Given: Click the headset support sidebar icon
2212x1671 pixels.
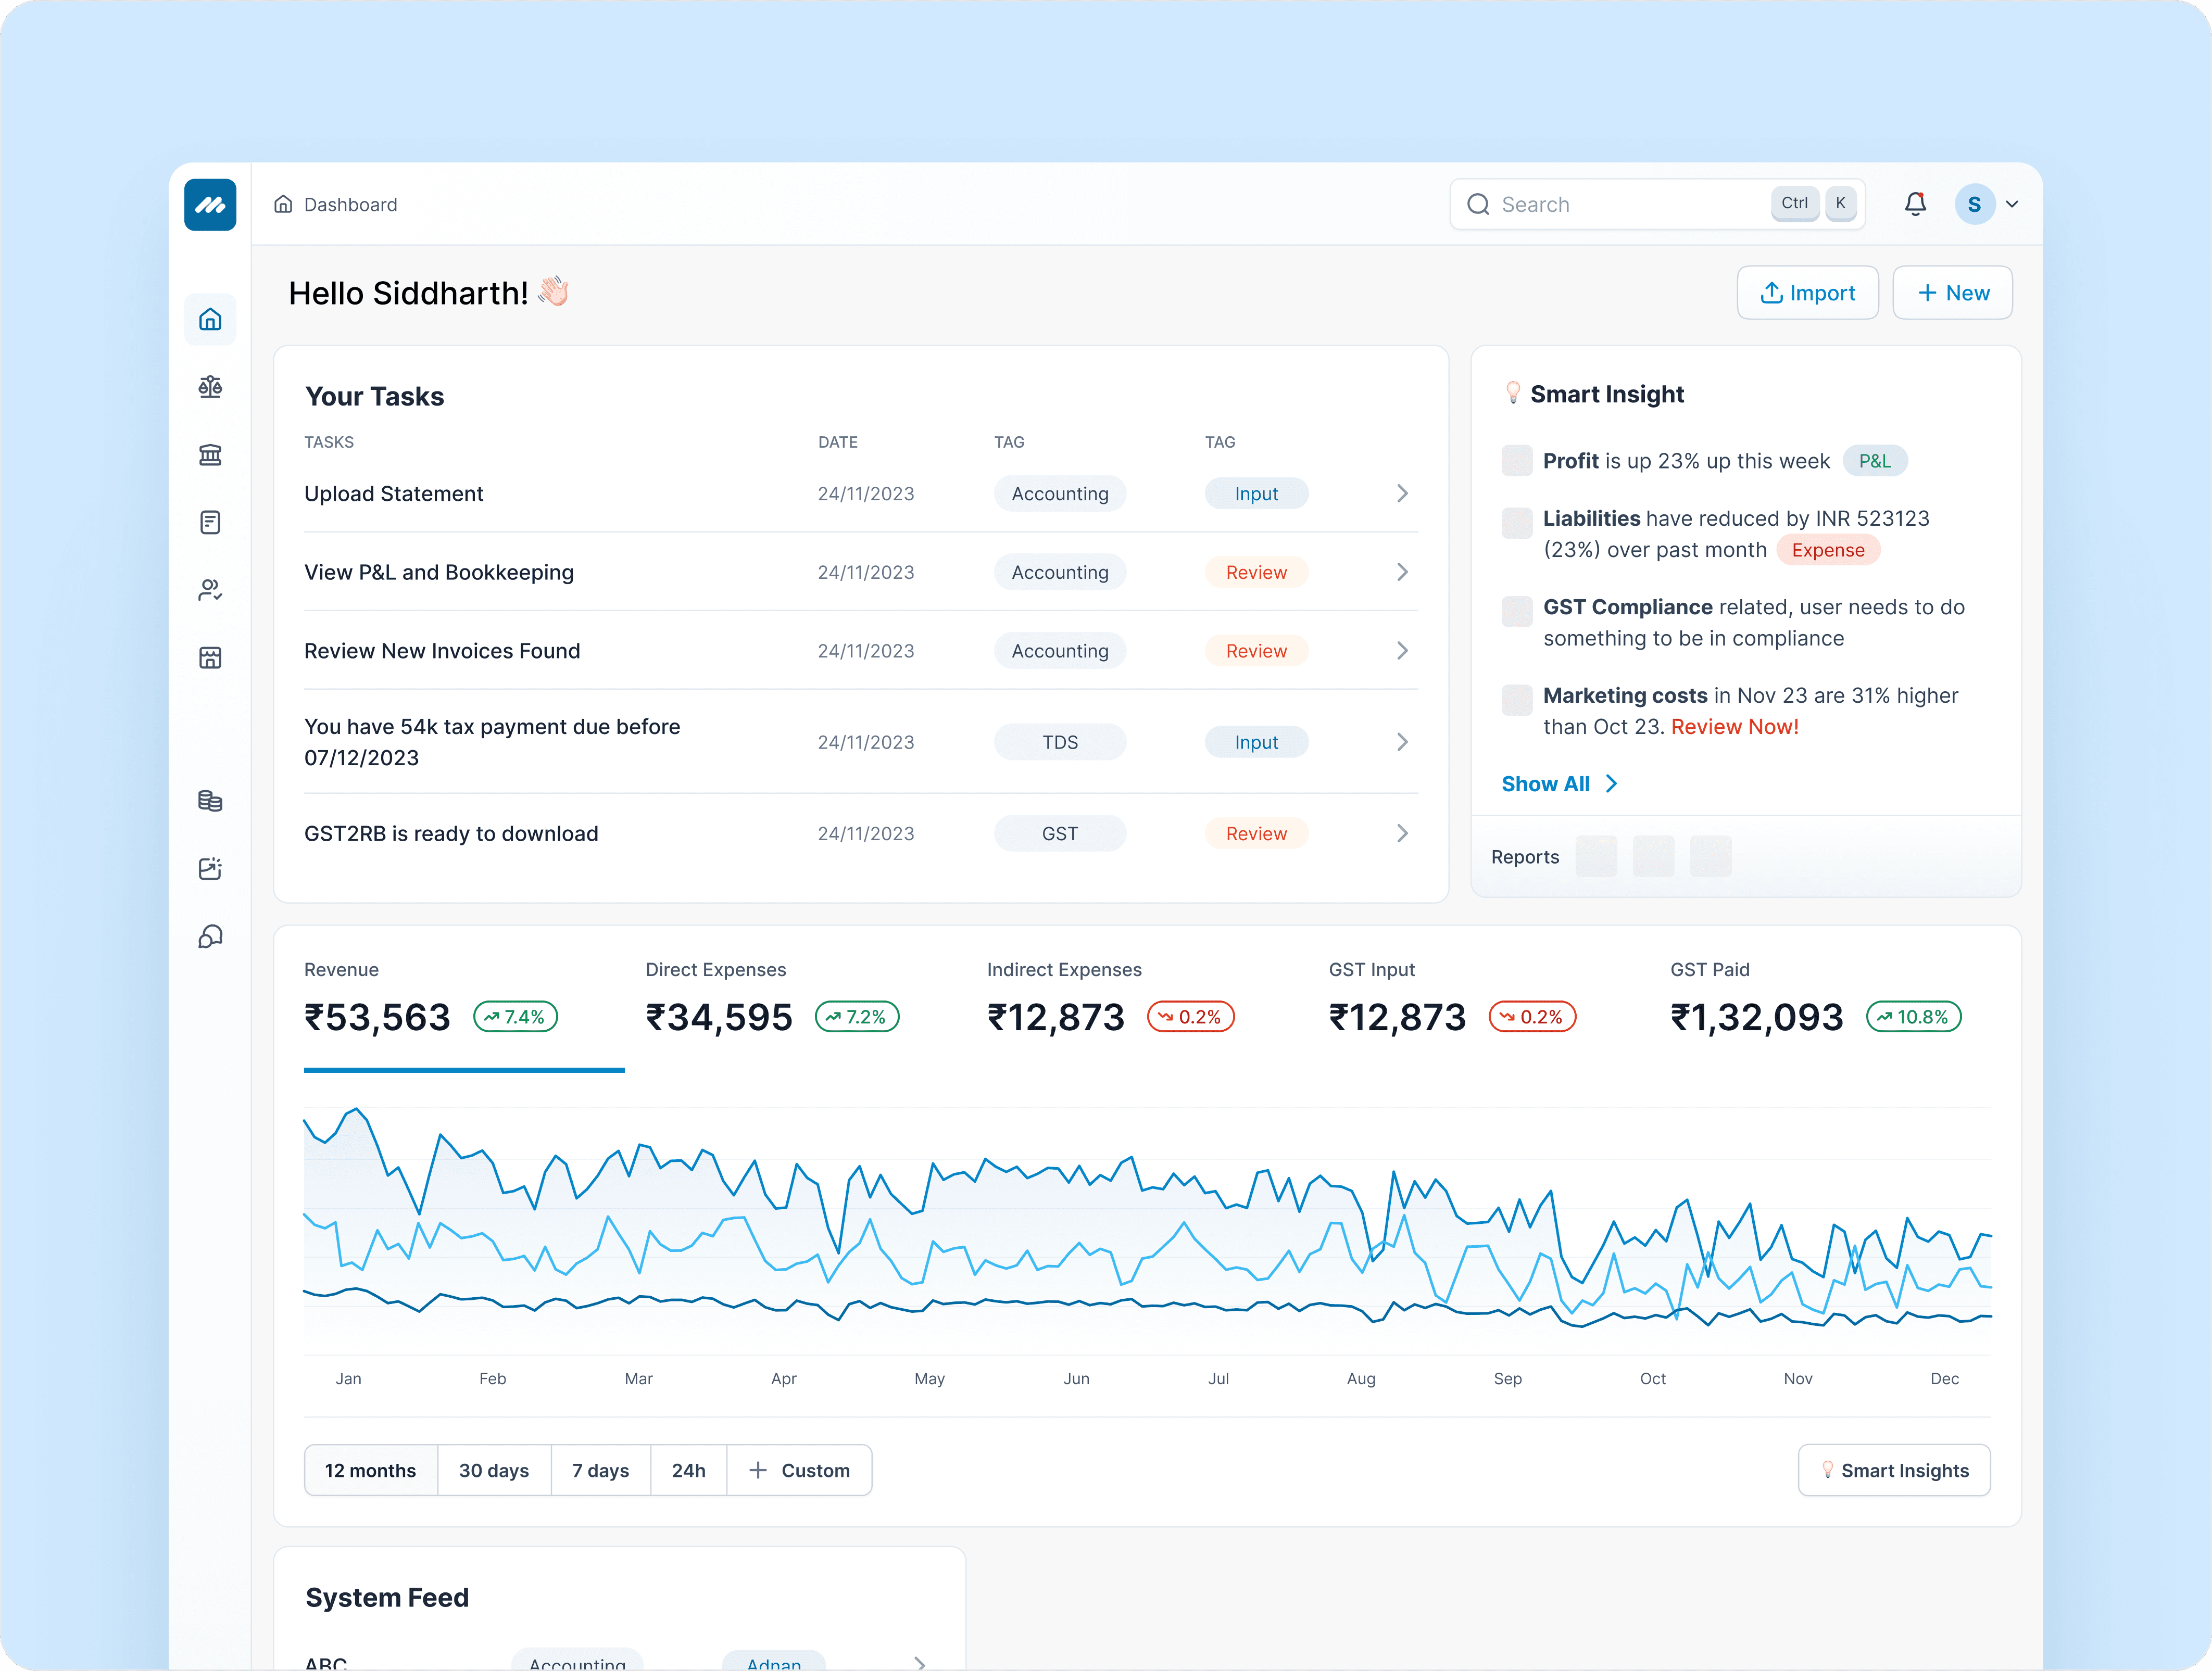Looking at the screenshot, I should (210, 936).
